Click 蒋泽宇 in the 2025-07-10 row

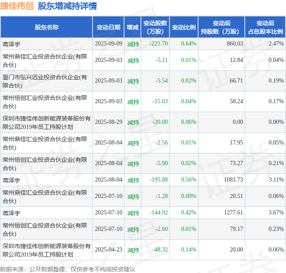tap(11, 213)
